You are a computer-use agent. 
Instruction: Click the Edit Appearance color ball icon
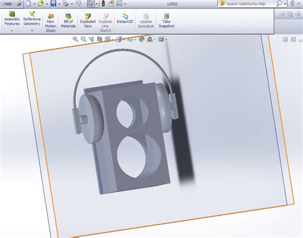click(x=142, y=39)
